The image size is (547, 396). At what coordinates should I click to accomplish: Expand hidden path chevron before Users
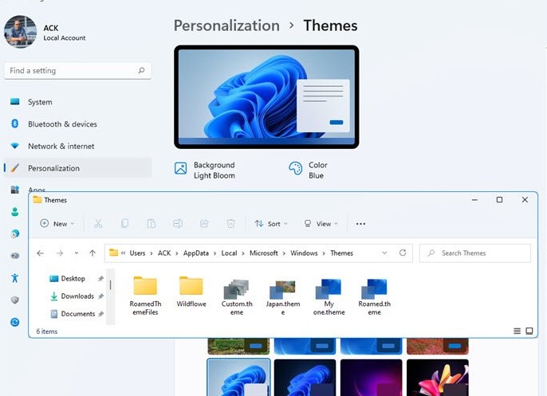[x=123, y=253]
